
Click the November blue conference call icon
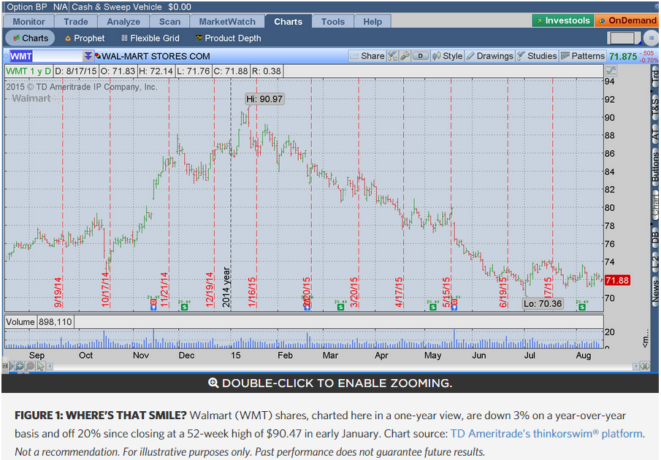[x=153, y=308]
